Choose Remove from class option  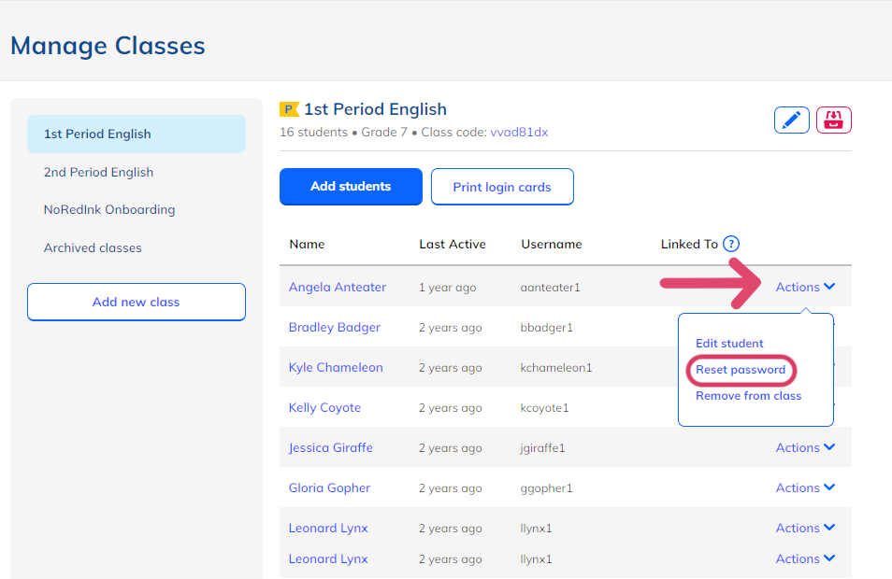point(749,395)
